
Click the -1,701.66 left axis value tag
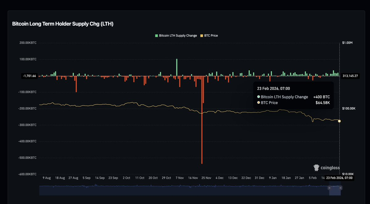[x=30, y=76]
